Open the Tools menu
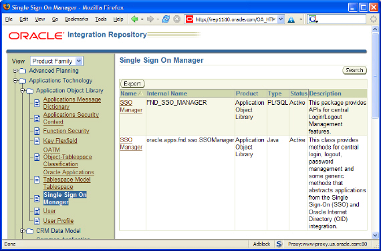 (x=100, y=19)
